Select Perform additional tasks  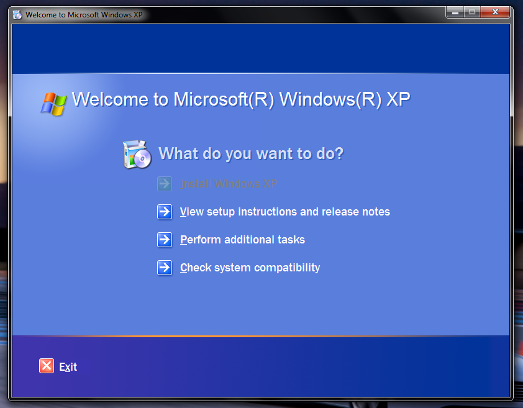(x=242, y=240)
